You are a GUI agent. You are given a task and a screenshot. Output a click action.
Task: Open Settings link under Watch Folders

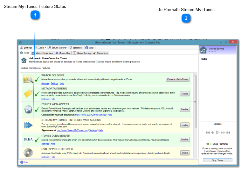point(54,83)
